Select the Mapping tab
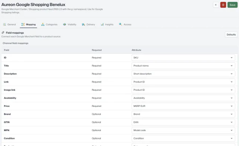Screen dimensions: 239x146 (28, 24)
